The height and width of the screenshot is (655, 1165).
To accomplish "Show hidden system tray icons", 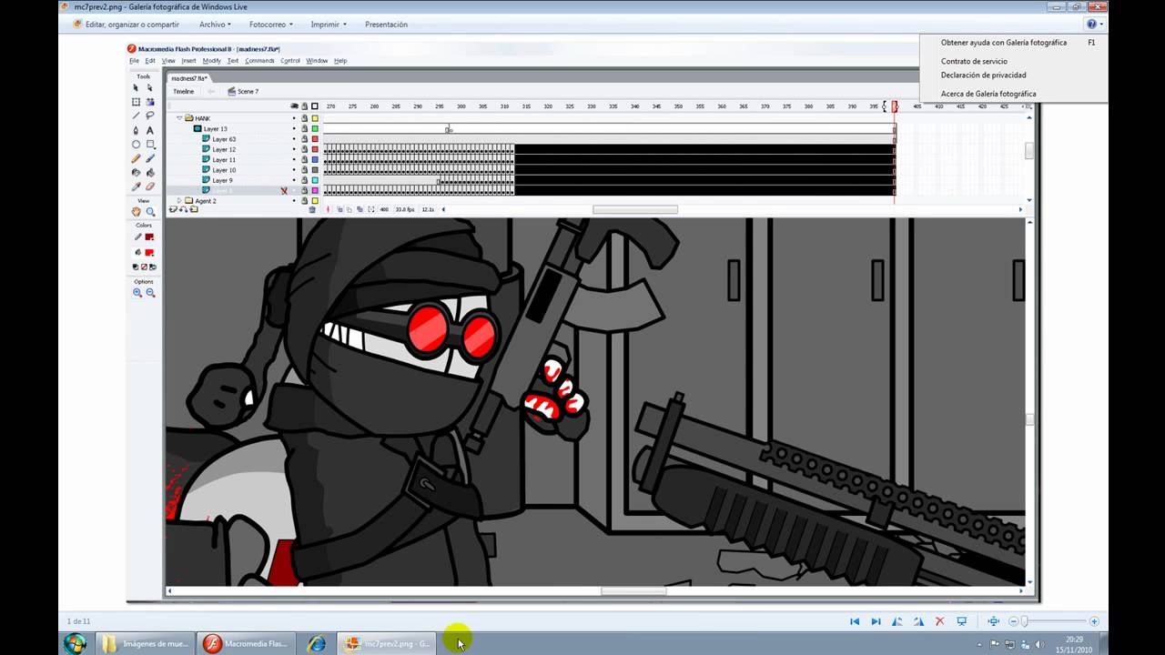I will coord(978,644).
